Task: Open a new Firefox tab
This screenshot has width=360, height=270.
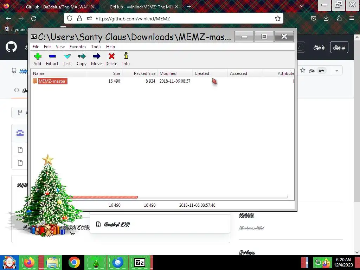Action: click(x=189, y=6)
